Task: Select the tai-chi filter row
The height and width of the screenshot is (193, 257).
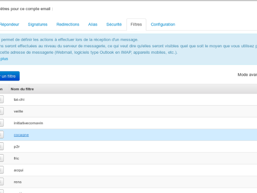Action: pyautogui.click(x=128, y=100)
